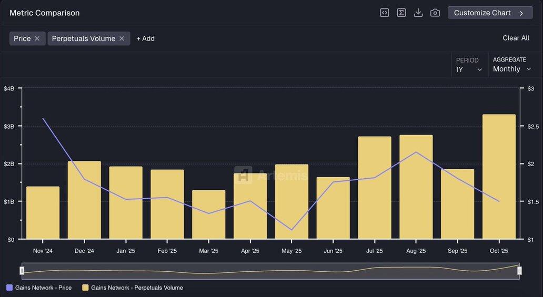
Task: Remove the Price metric chip
Action: point(37,38)
